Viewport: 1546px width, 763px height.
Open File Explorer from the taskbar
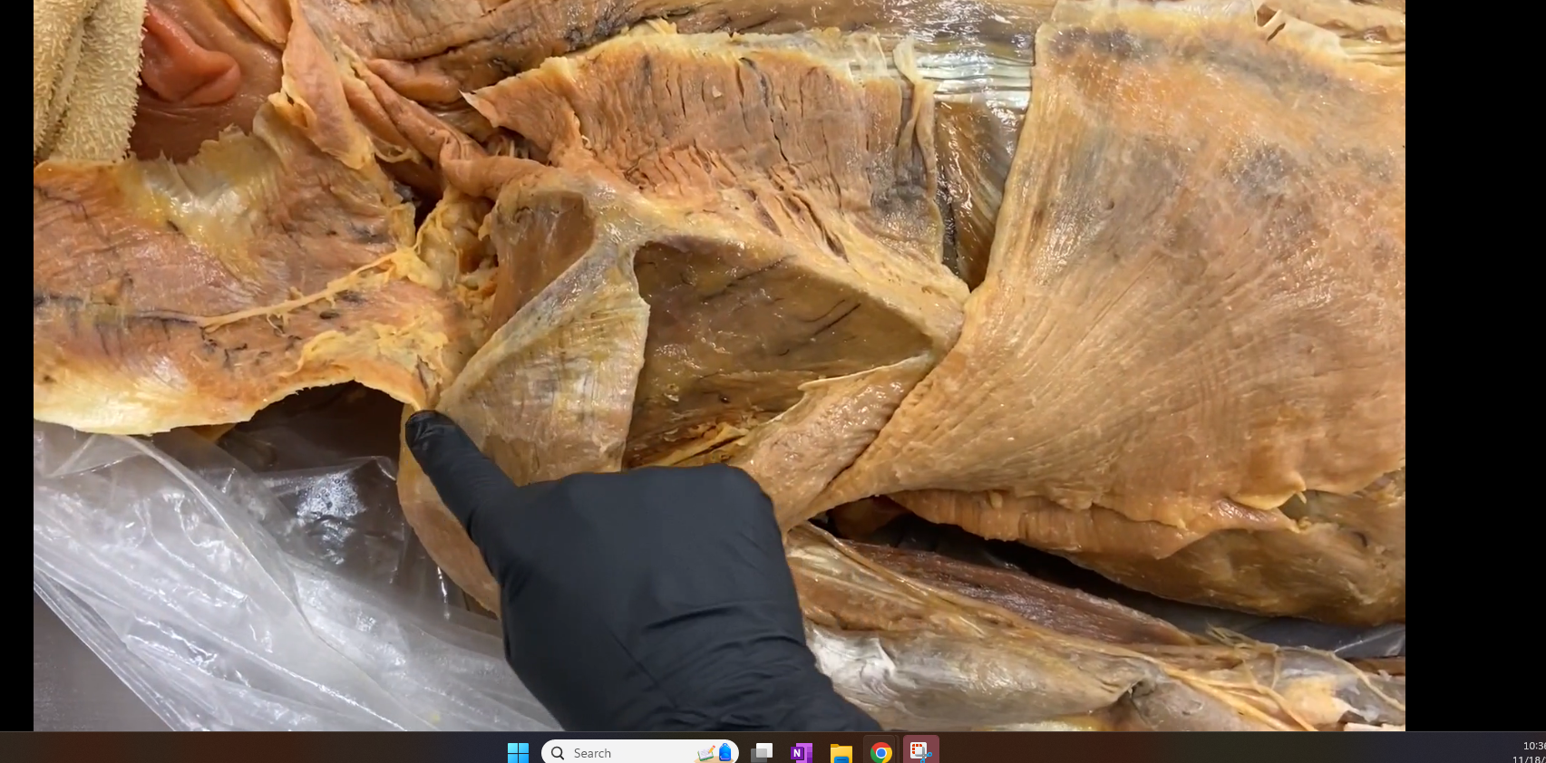click(841, 752)
